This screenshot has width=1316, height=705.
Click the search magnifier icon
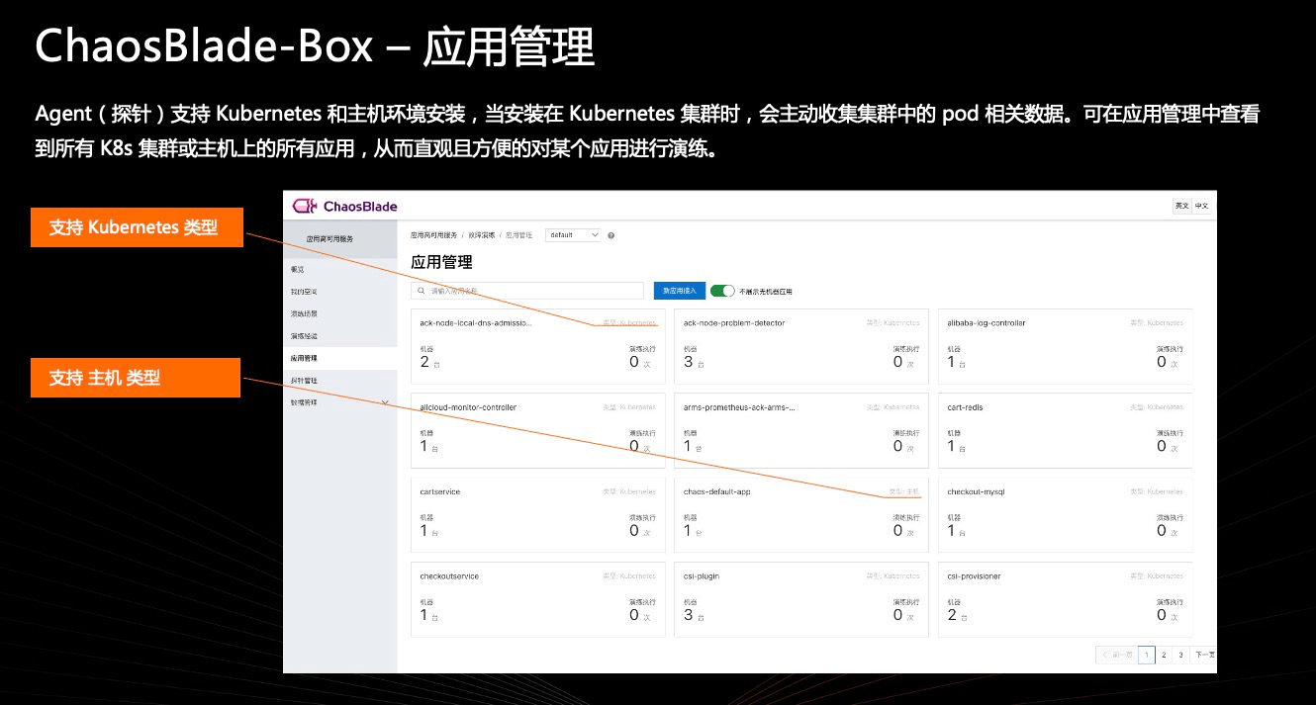tap(423, 291)
